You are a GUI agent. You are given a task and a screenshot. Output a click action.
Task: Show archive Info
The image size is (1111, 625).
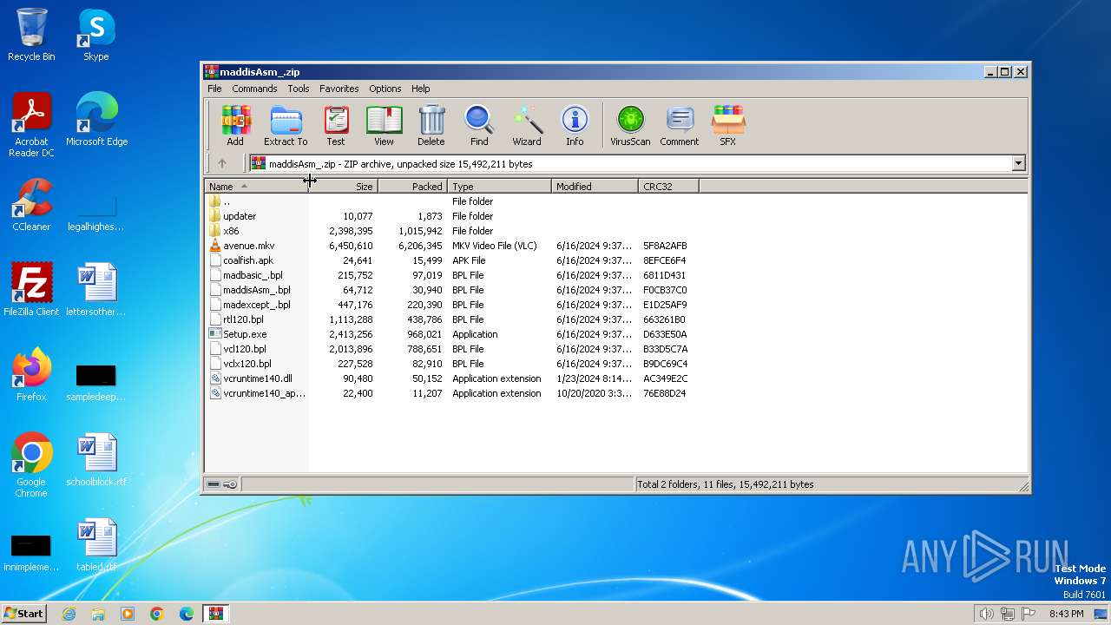(575, 125)
